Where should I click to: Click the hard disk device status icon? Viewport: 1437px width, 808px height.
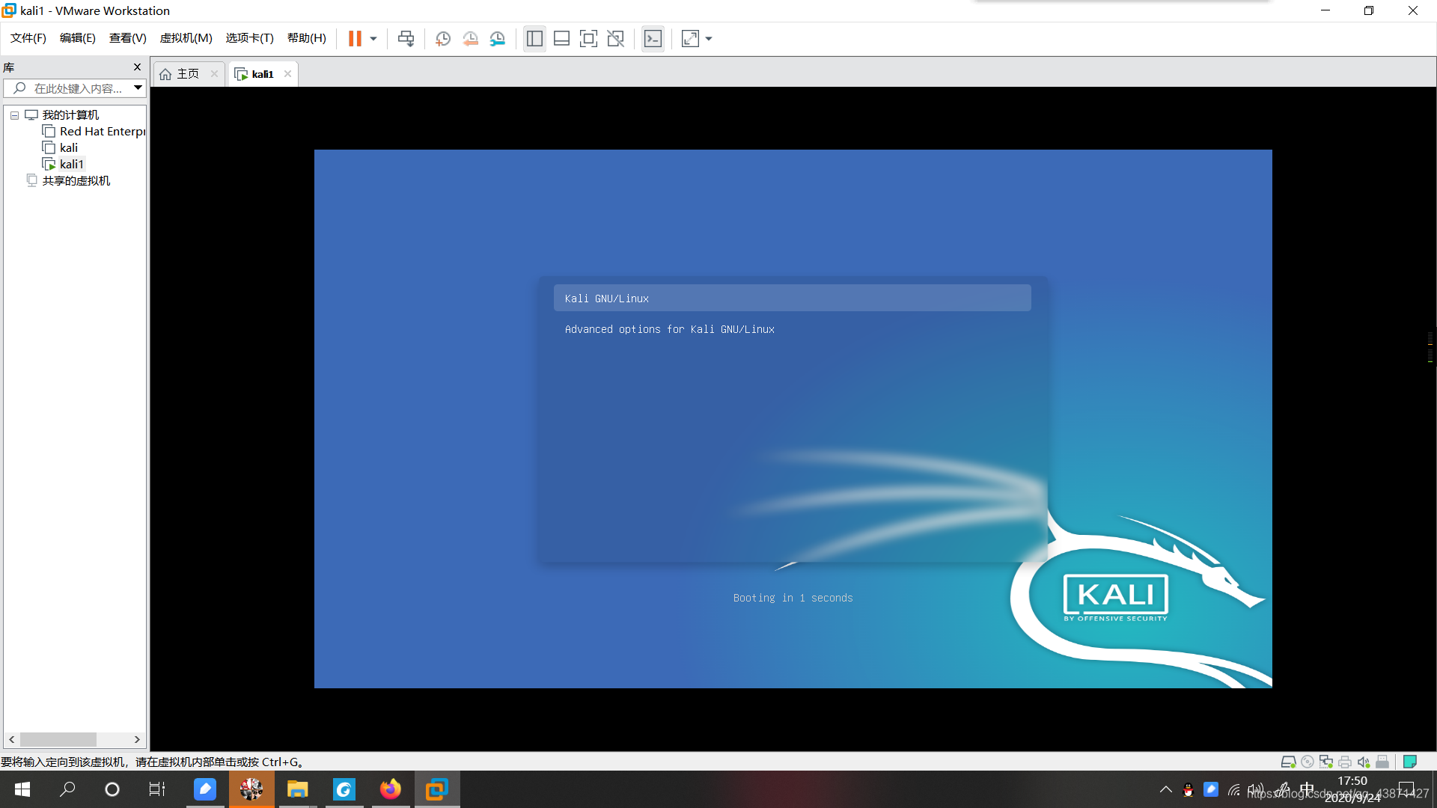coord(1288,762)
